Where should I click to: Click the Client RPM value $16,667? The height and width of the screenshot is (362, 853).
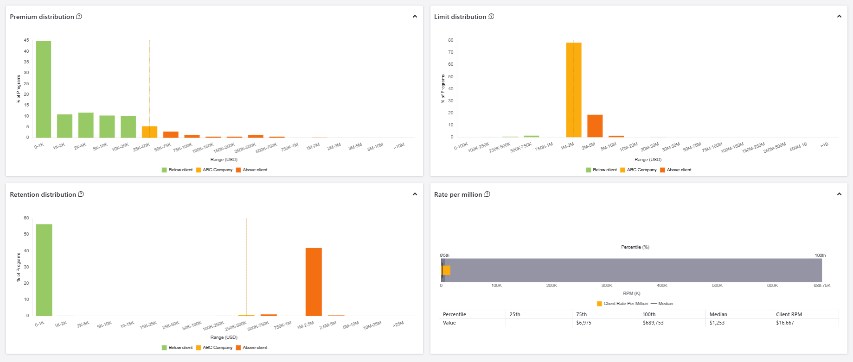[x=785, y=323]
